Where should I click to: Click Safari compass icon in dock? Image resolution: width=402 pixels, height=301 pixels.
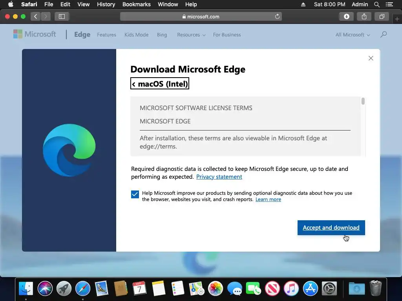tap(83, 288)
